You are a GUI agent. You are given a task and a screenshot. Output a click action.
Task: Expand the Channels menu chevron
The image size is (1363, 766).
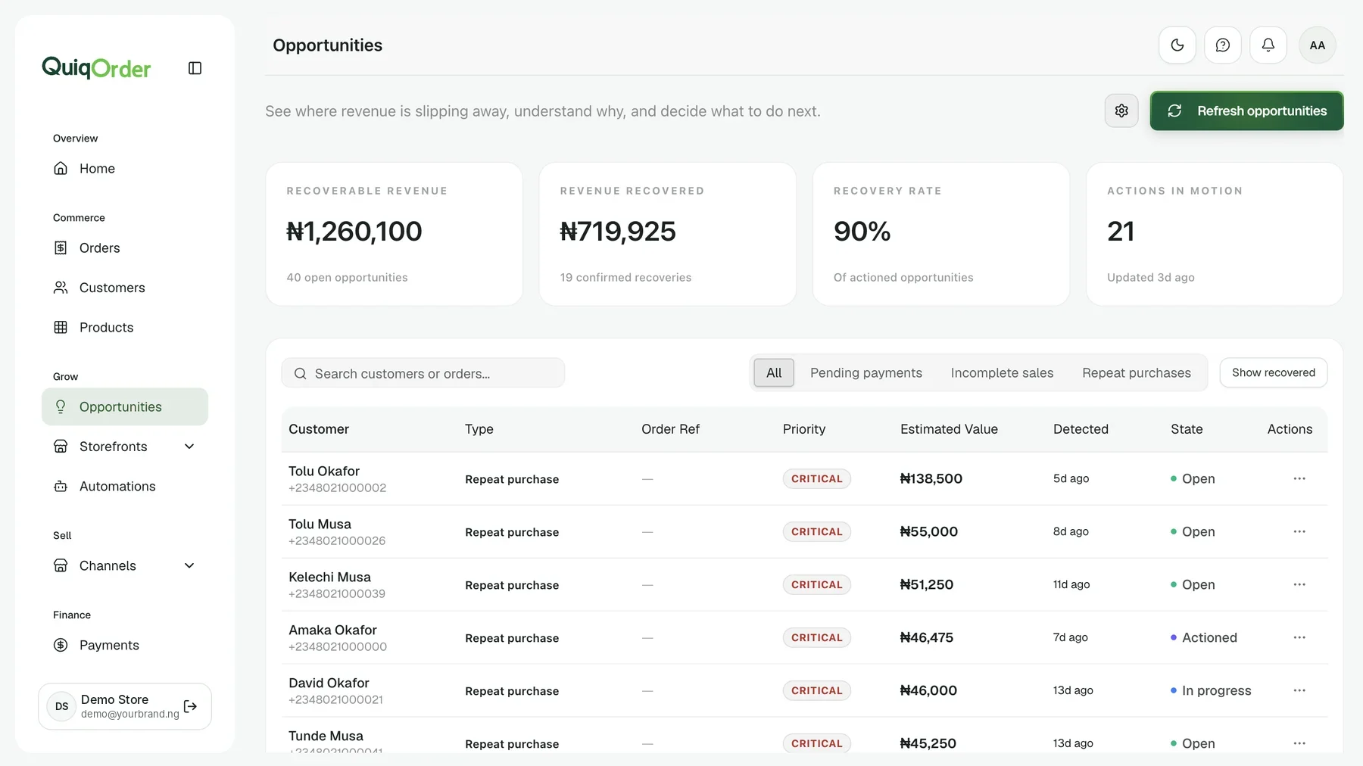[189, 565]
